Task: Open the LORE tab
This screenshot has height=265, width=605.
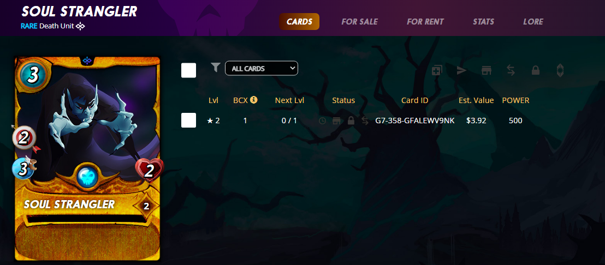Action: pos(533,22)
